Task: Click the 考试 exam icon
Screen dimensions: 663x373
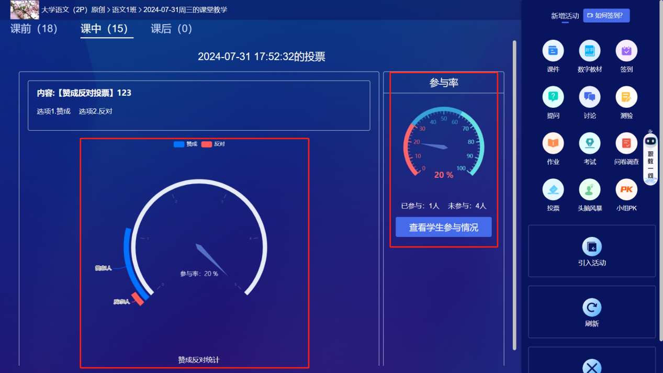Action: pyautogui.click(x=590, y=149)
